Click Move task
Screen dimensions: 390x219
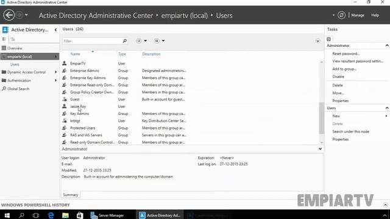[338, 93]
